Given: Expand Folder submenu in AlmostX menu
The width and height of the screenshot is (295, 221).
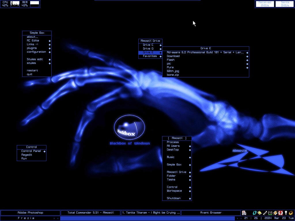Looking at the screenshot, I should point(177,176).
